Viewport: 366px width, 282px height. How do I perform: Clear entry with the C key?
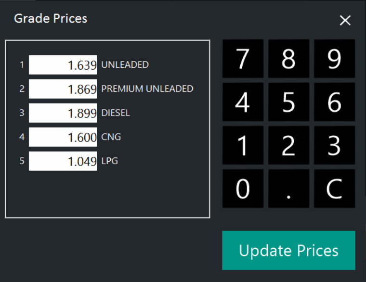coord(334,189)
